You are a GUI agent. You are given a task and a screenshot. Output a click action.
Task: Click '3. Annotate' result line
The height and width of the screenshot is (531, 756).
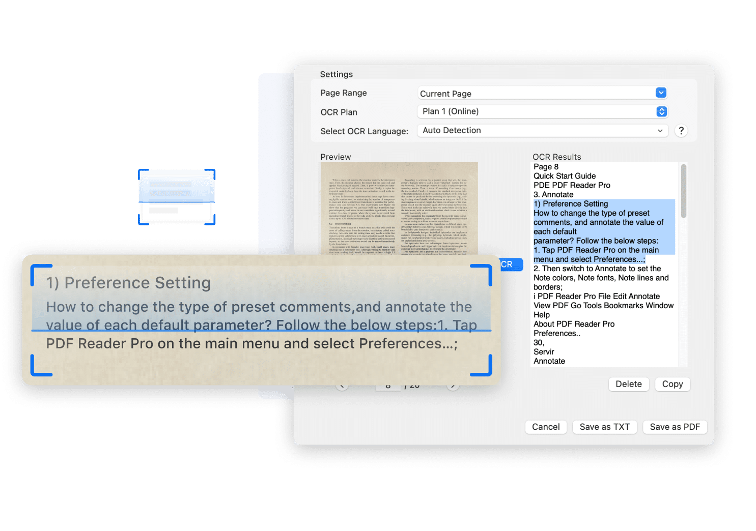coord(553,194)
